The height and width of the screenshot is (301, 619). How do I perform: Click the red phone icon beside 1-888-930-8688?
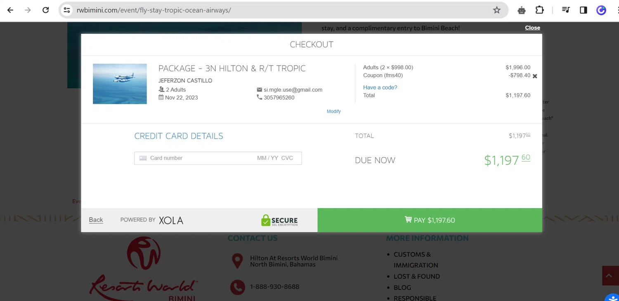[x=237, y=287]
